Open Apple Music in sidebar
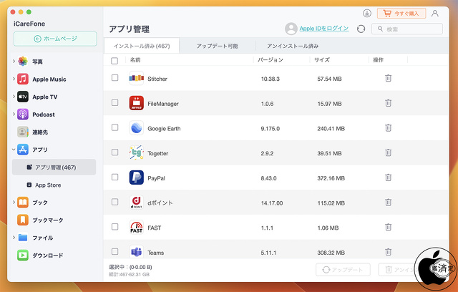This screenshot has height=292, width=458. pyautogui.click(x=23, y=79)
